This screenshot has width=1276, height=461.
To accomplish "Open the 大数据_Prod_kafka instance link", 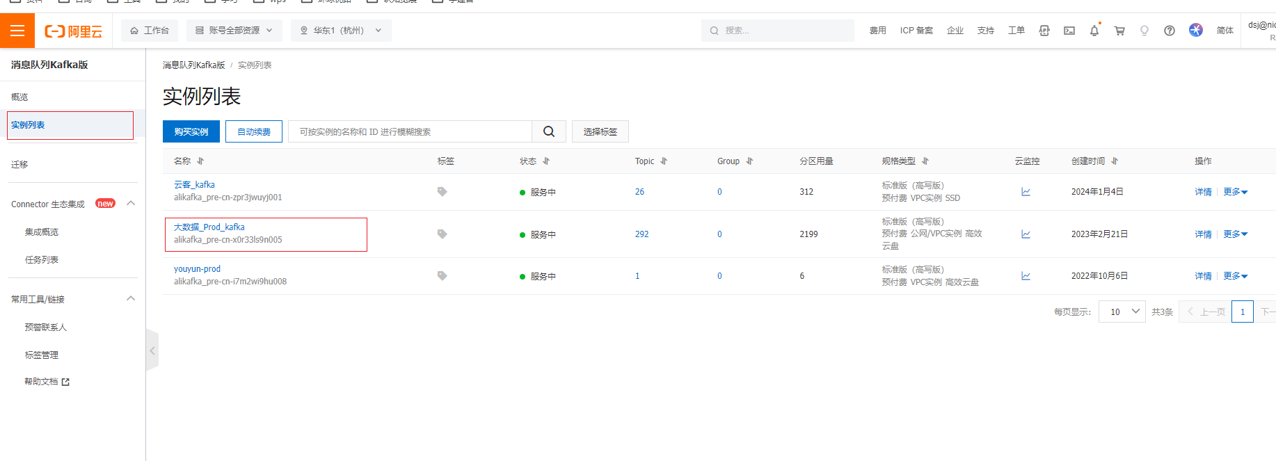I will click(209, 227).
